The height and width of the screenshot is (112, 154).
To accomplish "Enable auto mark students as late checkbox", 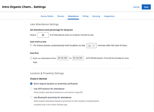I will point(31,45).
